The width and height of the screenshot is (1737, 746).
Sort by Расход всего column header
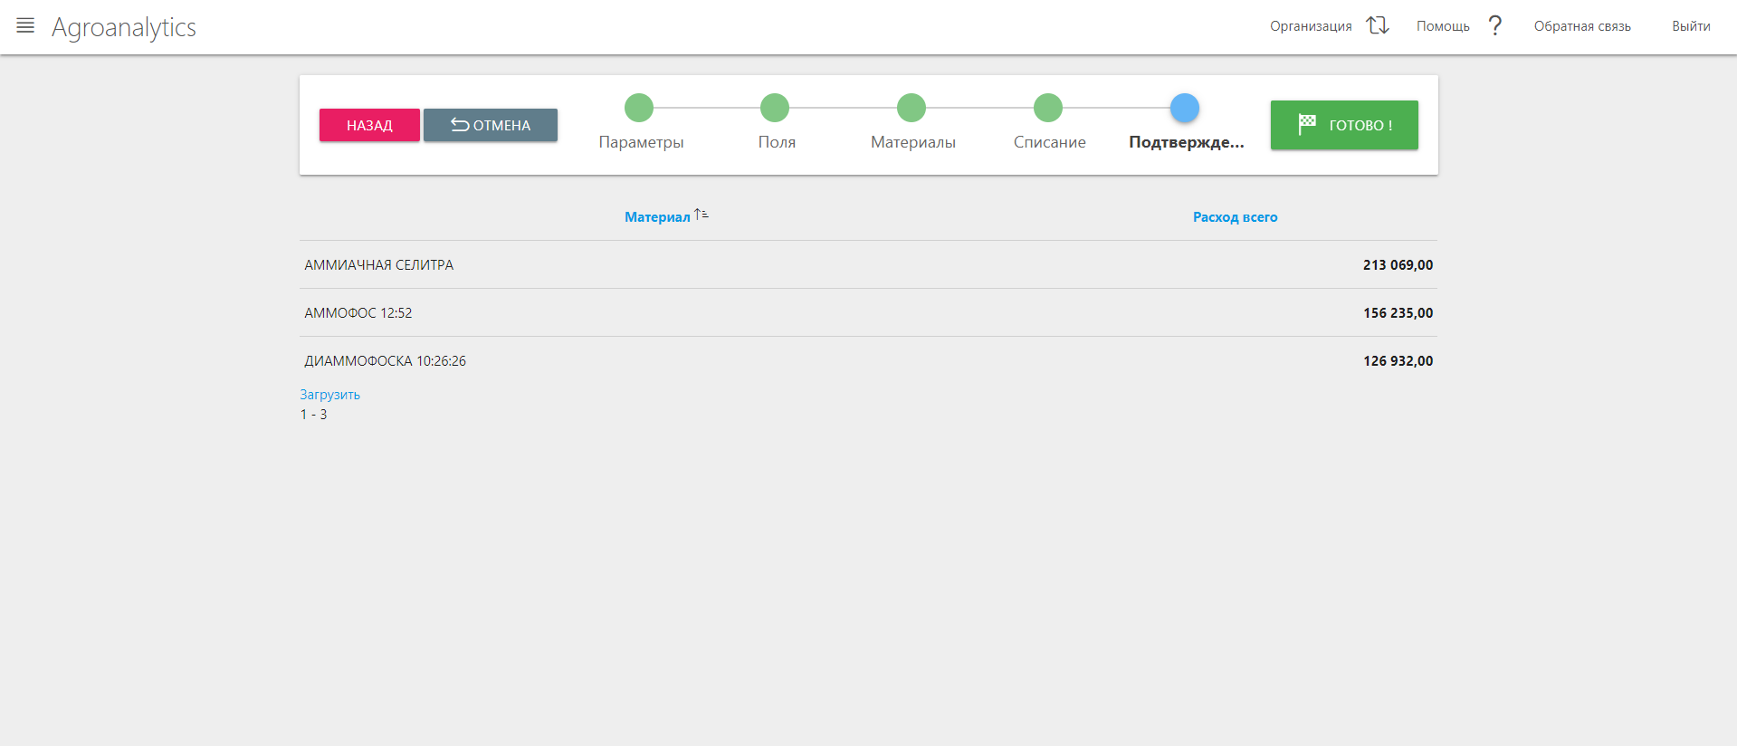click(x=1235, y=217)
